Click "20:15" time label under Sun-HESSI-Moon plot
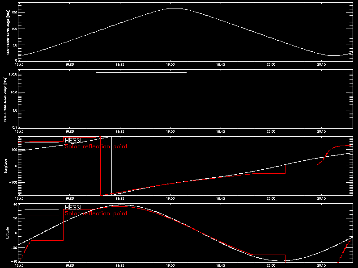The height and width of the screenshot is (268, 358). click(x=321, y=131)
